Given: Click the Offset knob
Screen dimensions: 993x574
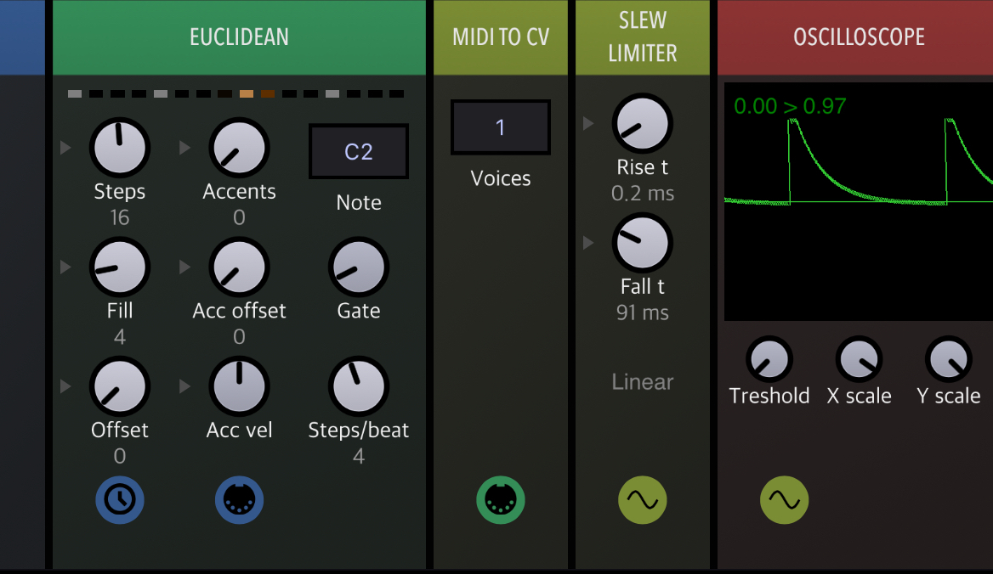Looking at the screenshot, I should click(x=120, y=386).
